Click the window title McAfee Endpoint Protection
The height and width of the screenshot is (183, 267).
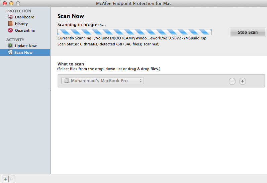(134, 3)
